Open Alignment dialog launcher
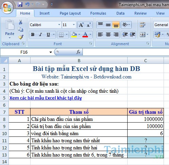Viewport: 169px width, 165px height. (x=148, y=43)
